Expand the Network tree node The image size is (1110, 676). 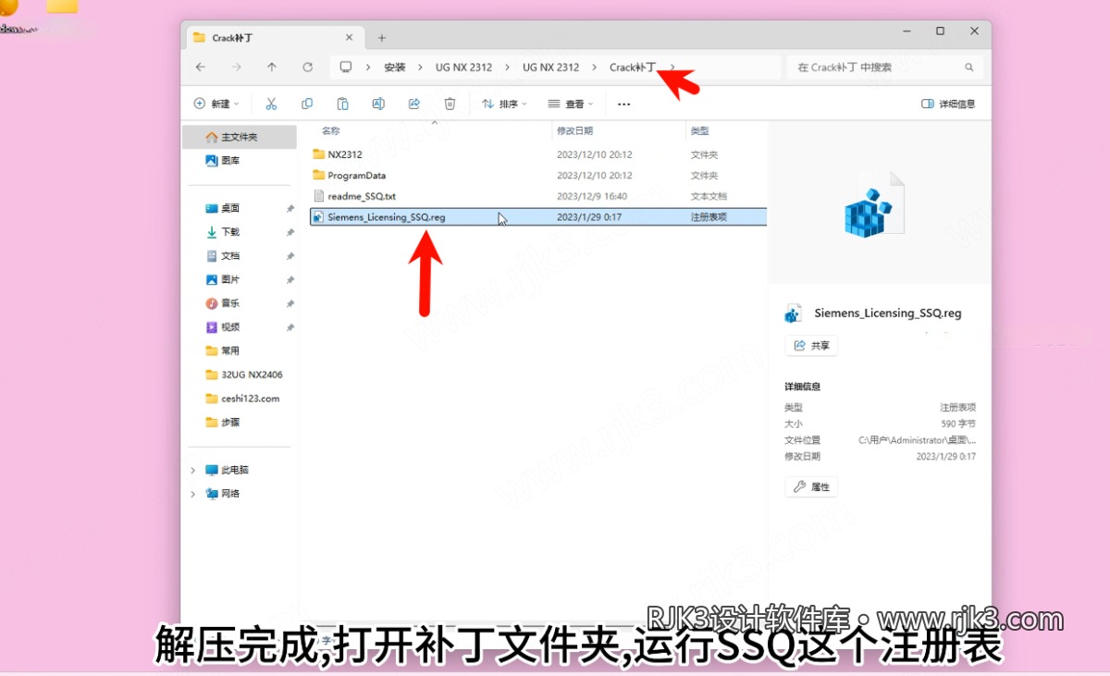(x=193, y=494)
